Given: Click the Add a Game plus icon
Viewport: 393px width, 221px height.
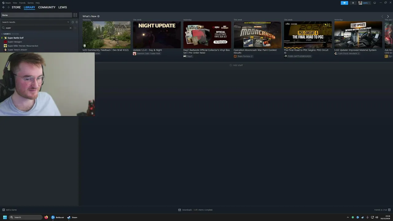Looking at the screenshot, I should point(4,210).
